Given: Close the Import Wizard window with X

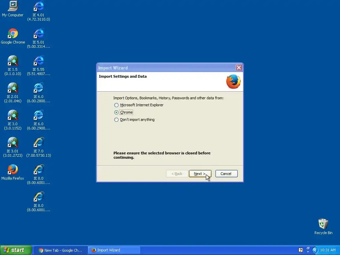Looking at the screenshot, I should pos(239,68).
